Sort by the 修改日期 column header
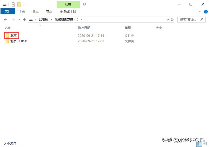Viewport: 209px width, 147px height. pos(84,28)
